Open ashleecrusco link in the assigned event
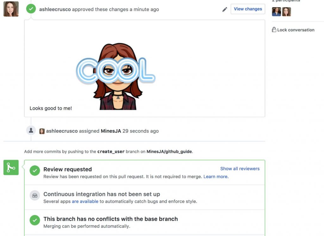 [62, 131]
